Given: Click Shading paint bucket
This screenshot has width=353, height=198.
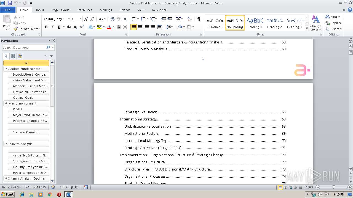Looking at the screenshot, I should tap(180, 27).
